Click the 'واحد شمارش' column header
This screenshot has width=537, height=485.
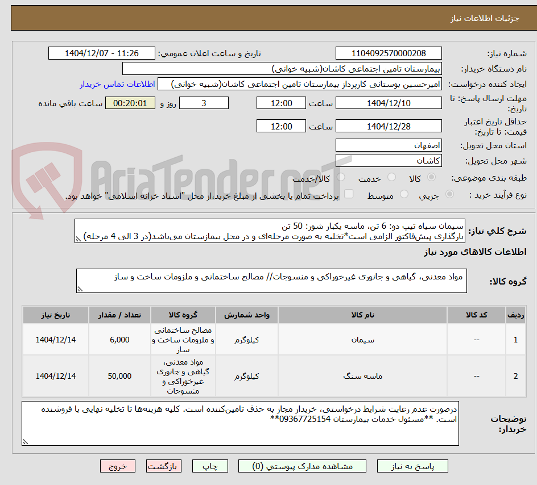click(x=247, y=315)
